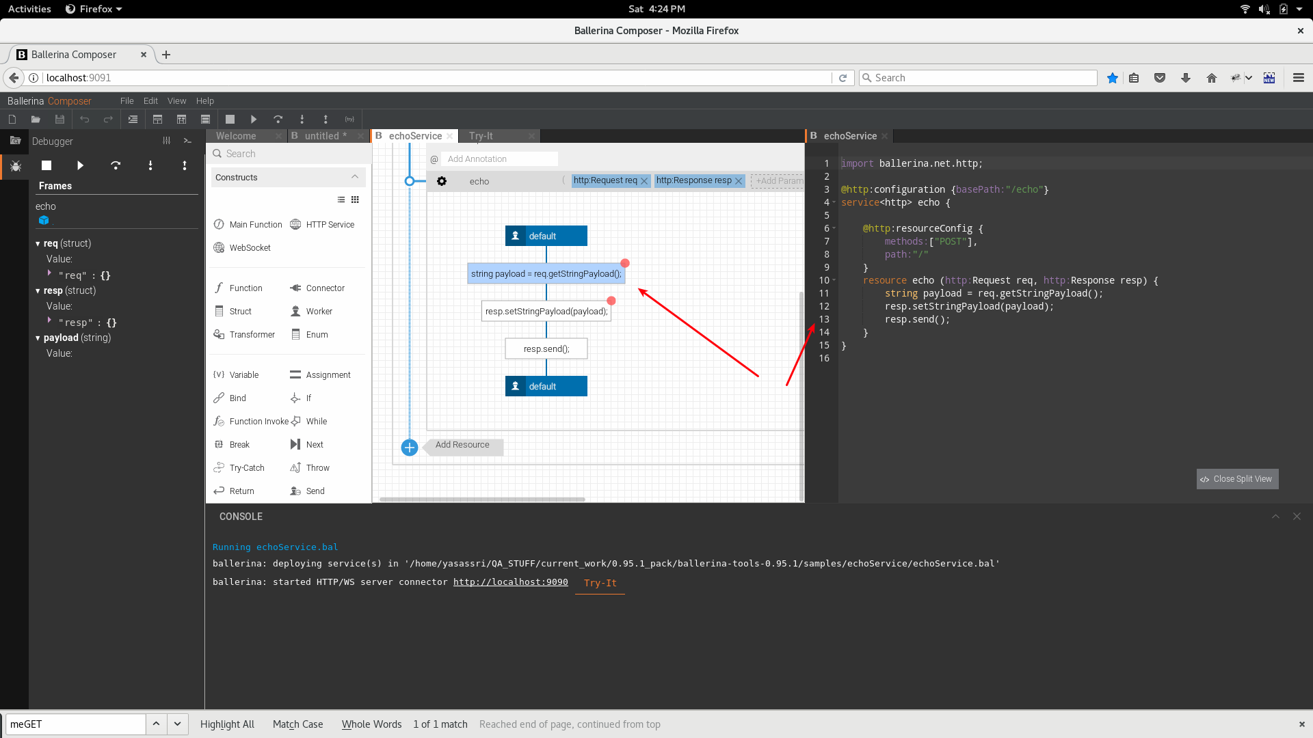Click the Save toolbar icon
Image resolution: width=1313 pixels, height=738 pixels.
60,119
